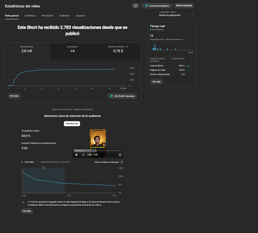This screenshot has width=258, height=233.
Task: Click Ver más below retention insight
Action: 27,211
